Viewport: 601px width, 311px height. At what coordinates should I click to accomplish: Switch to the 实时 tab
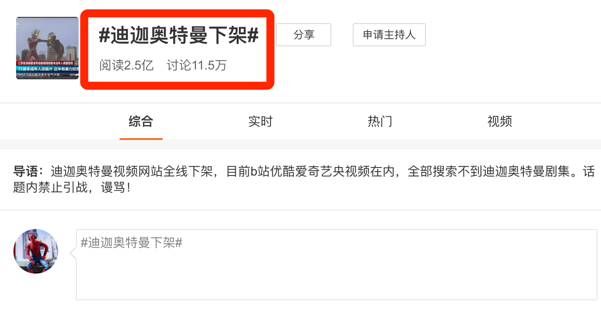260,121
